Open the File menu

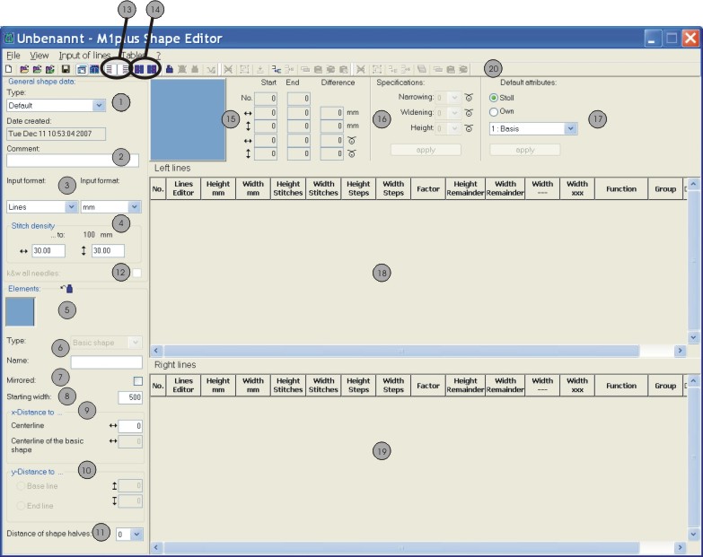pos(13,55)
